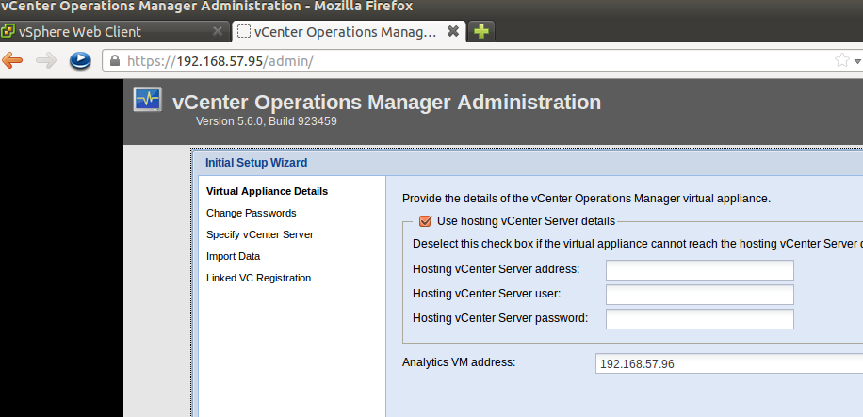Click the vSphere Web Client tab favicon

(8, 31)
